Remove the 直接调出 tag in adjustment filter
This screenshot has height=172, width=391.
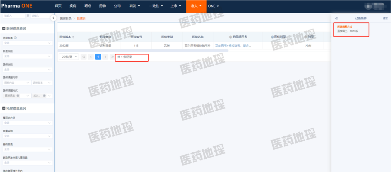coord(18,96)
